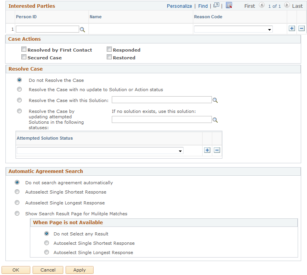Screen dimensions: 307x275
Task: Add an Attempted Solution Status row
Action: (207, 150)
